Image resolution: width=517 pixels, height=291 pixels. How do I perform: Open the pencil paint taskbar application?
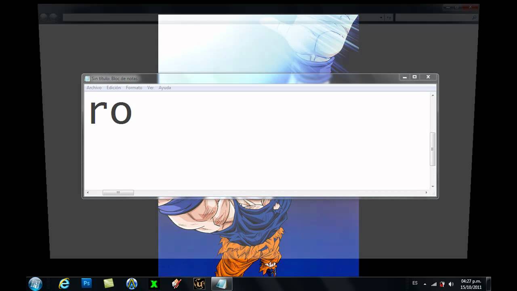pyautogui.click(x=177, y=284)
